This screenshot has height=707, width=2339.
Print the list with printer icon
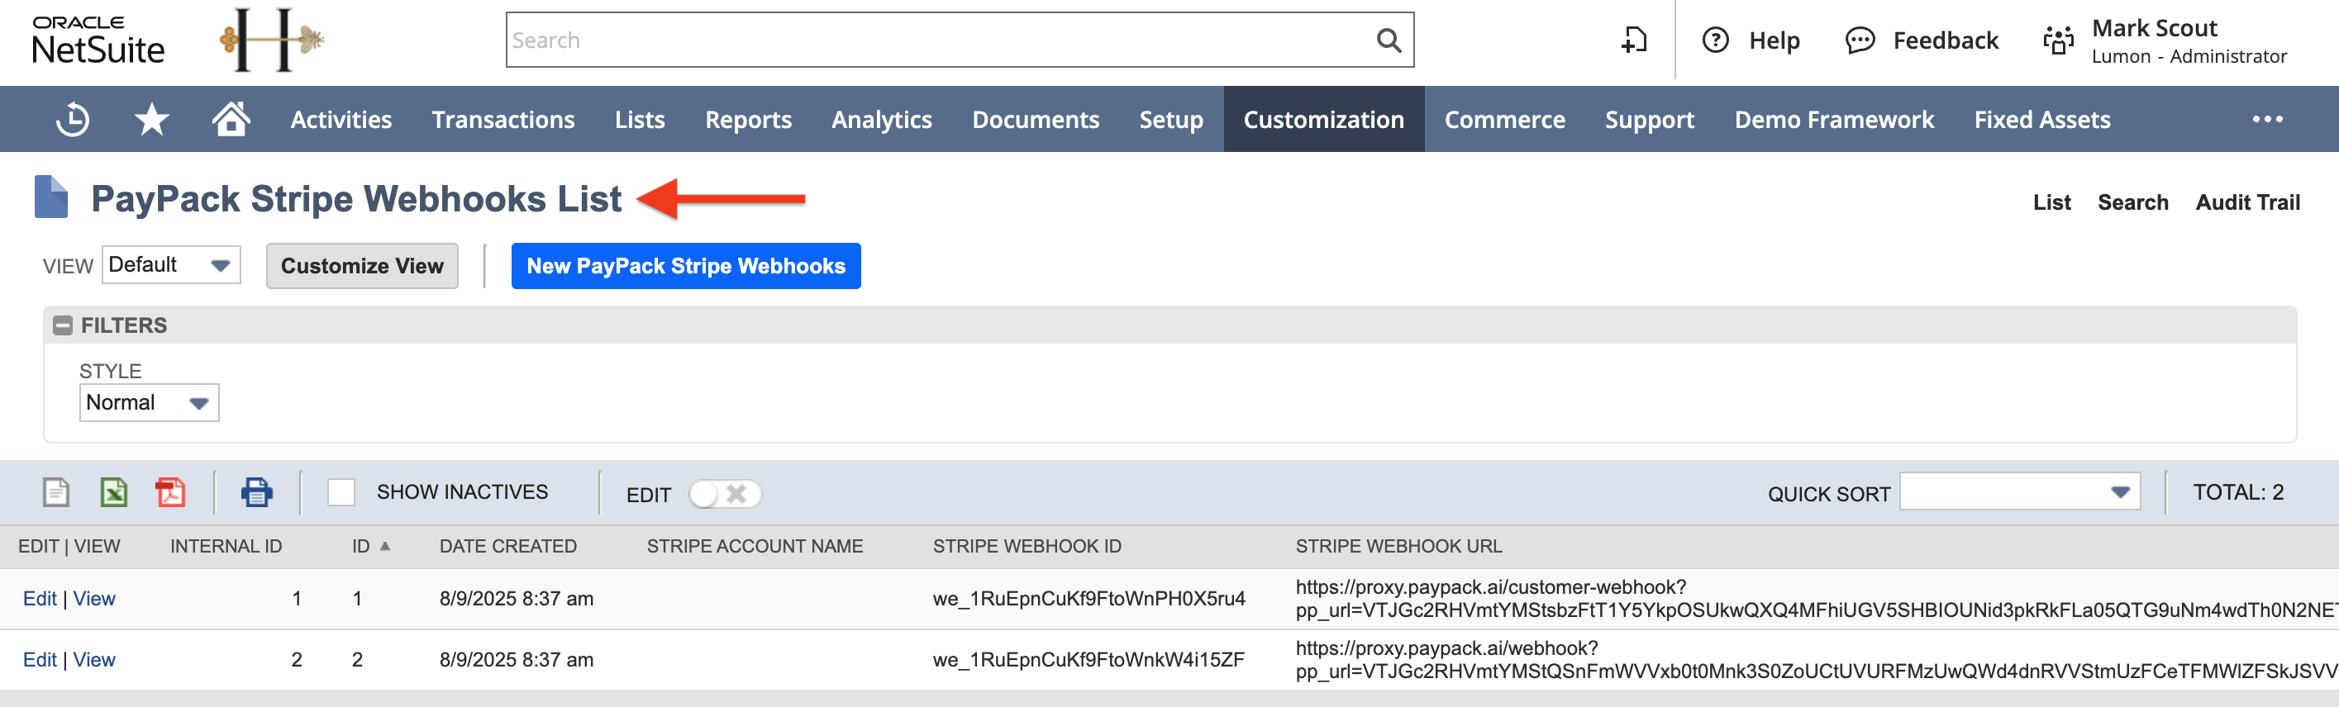(x=257, y=493)
